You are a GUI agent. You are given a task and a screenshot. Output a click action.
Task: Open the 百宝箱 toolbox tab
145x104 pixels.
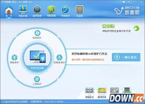point(79,11)
